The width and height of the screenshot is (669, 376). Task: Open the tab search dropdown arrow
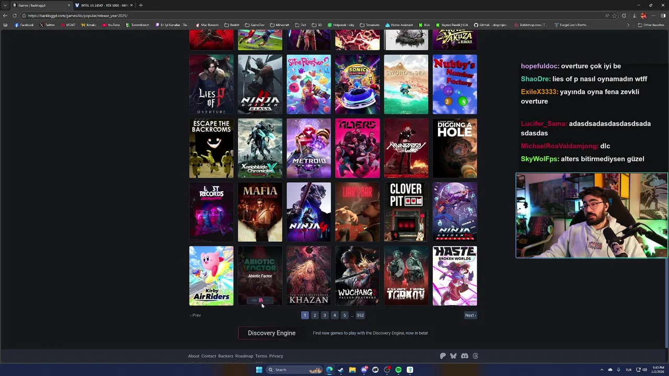point(5,5)
